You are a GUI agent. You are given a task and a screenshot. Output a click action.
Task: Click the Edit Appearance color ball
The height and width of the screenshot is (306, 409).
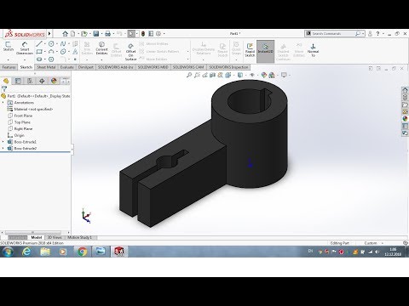pyautogui.click(x=264, y=75)
